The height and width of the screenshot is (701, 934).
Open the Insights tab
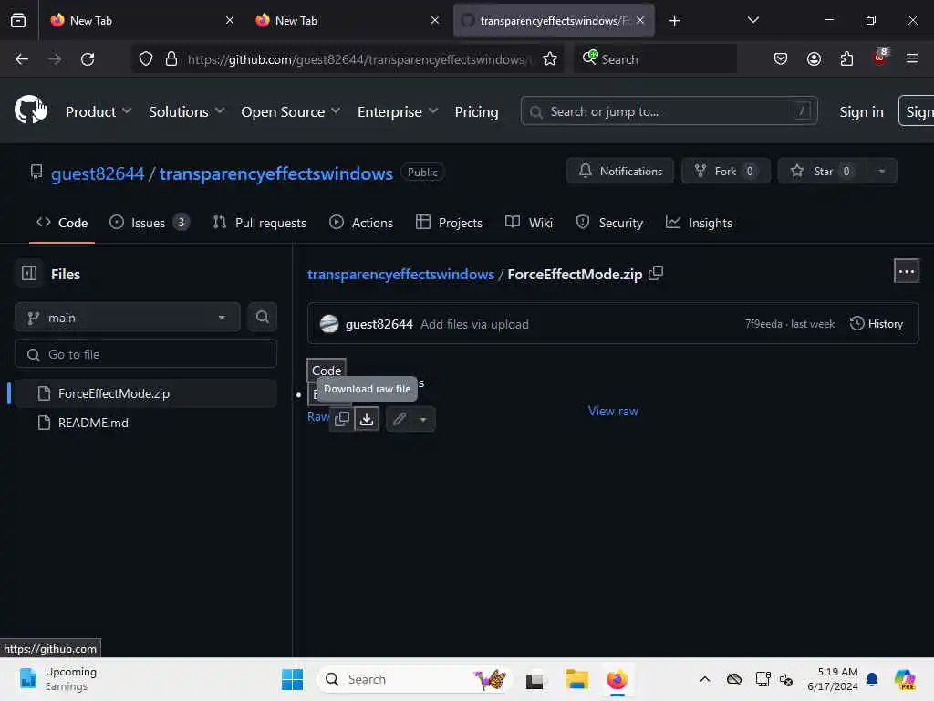(699, 223)
